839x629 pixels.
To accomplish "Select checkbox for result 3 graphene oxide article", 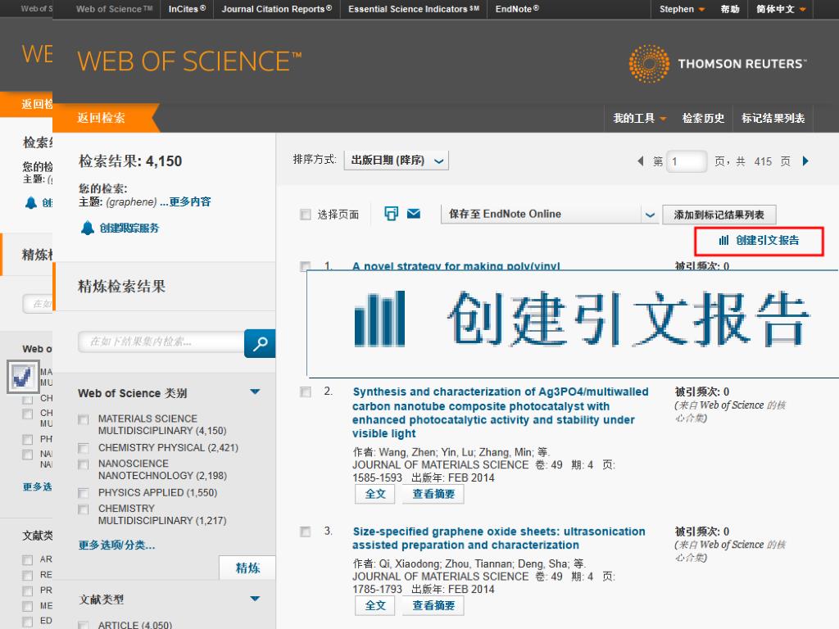I will pos(306,532).
